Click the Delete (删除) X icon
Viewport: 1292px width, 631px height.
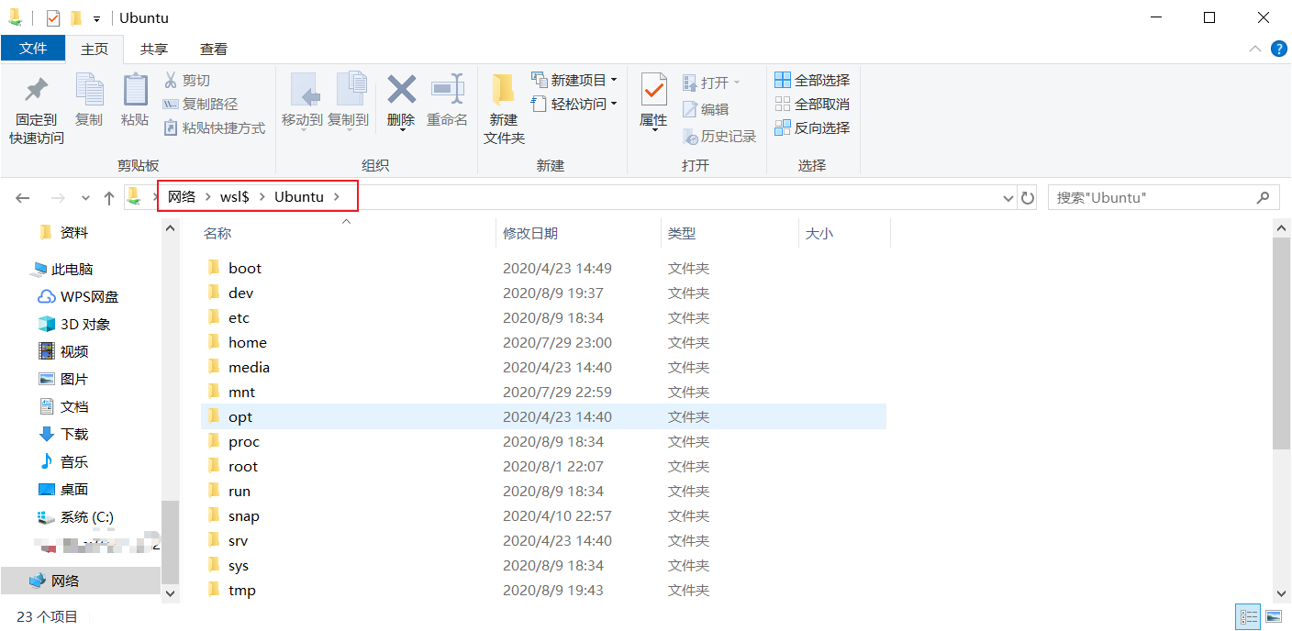[x=401, y=89]
